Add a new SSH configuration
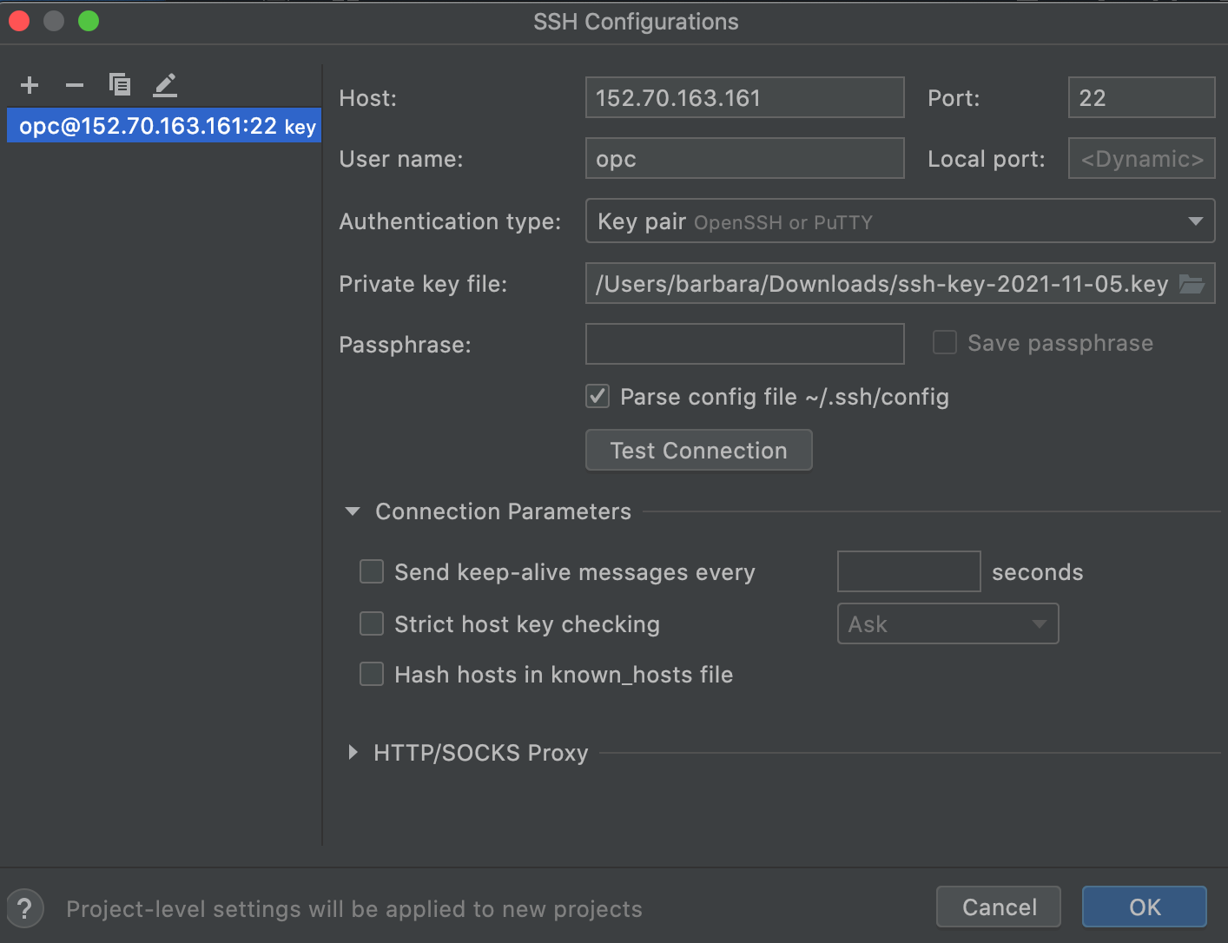1228x943 pixels. 30,85
